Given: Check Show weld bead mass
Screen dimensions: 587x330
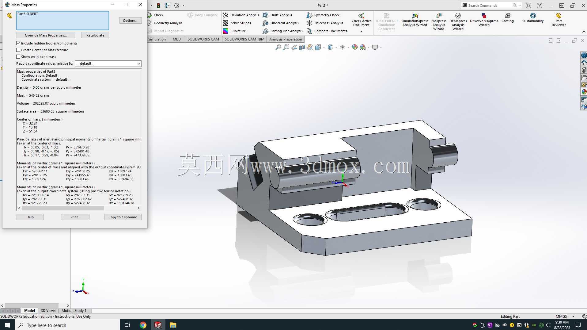Looking at the screenshot, I should coord(18,57).
